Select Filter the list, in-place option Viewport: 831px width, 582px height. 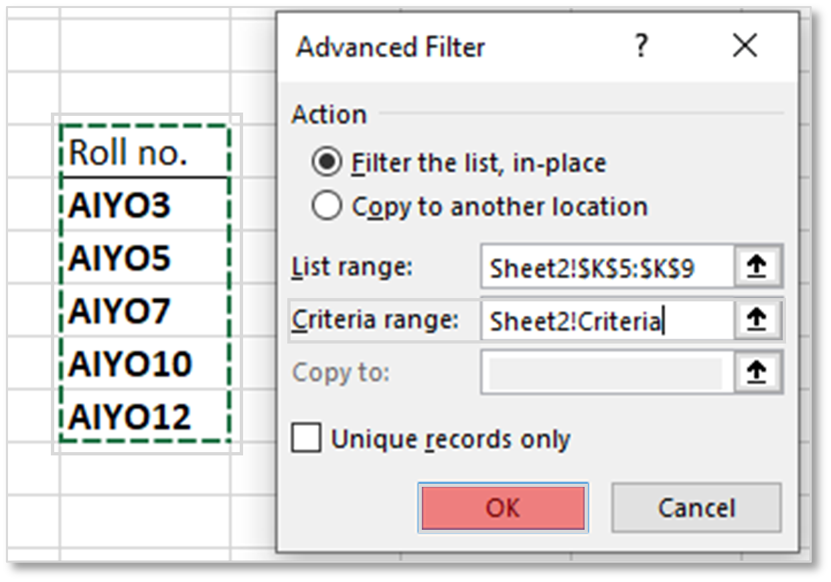pos(327,163)
